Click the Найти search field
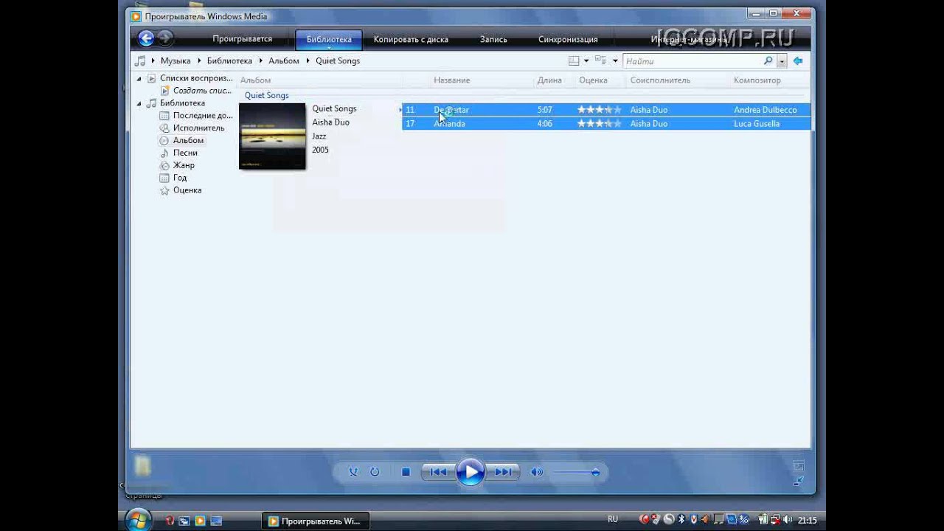This screenshot has height=531, width=944. [693, 61]
